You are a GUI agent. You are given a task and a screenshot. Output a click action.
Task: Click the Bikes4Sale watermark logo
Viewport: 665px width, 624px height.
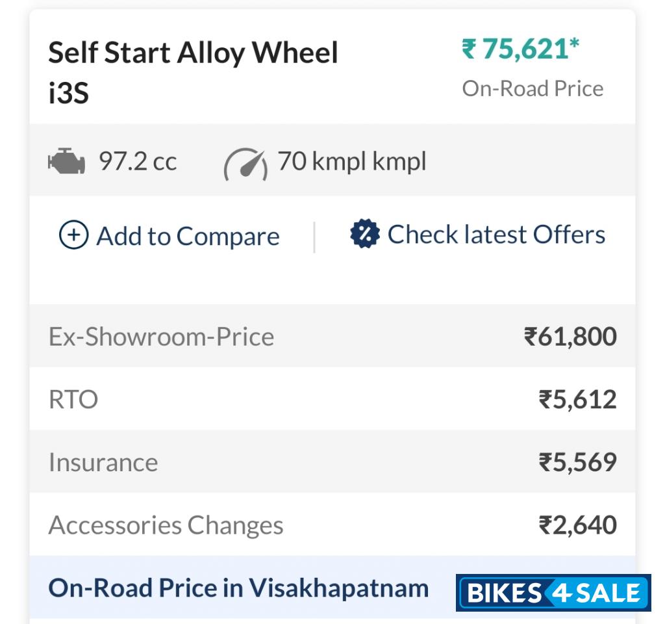(x=553, y=592)
